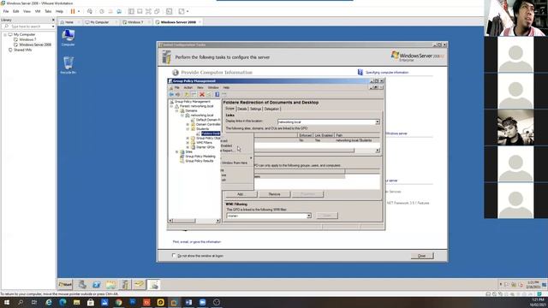Image resolution: width=548 pixels, height=308 pixels.
Task: Open 'Display links in this location' dropdown
Action: pos(377,121)
